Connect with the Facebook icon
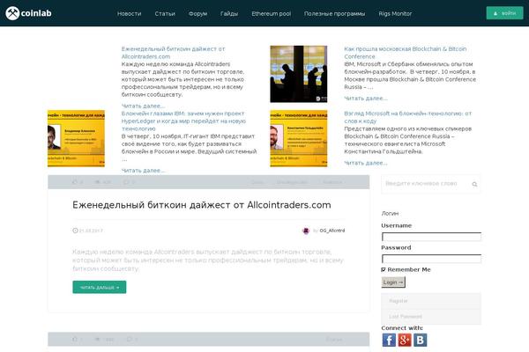Screen dimensions: 529x352 tap(389, 340)
